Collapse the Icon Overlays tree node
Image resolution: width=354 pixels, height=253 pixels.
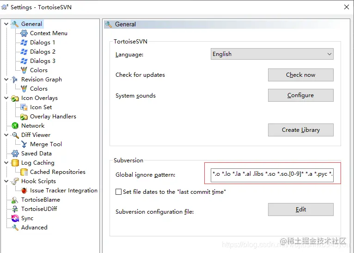[x=6, y=98]
